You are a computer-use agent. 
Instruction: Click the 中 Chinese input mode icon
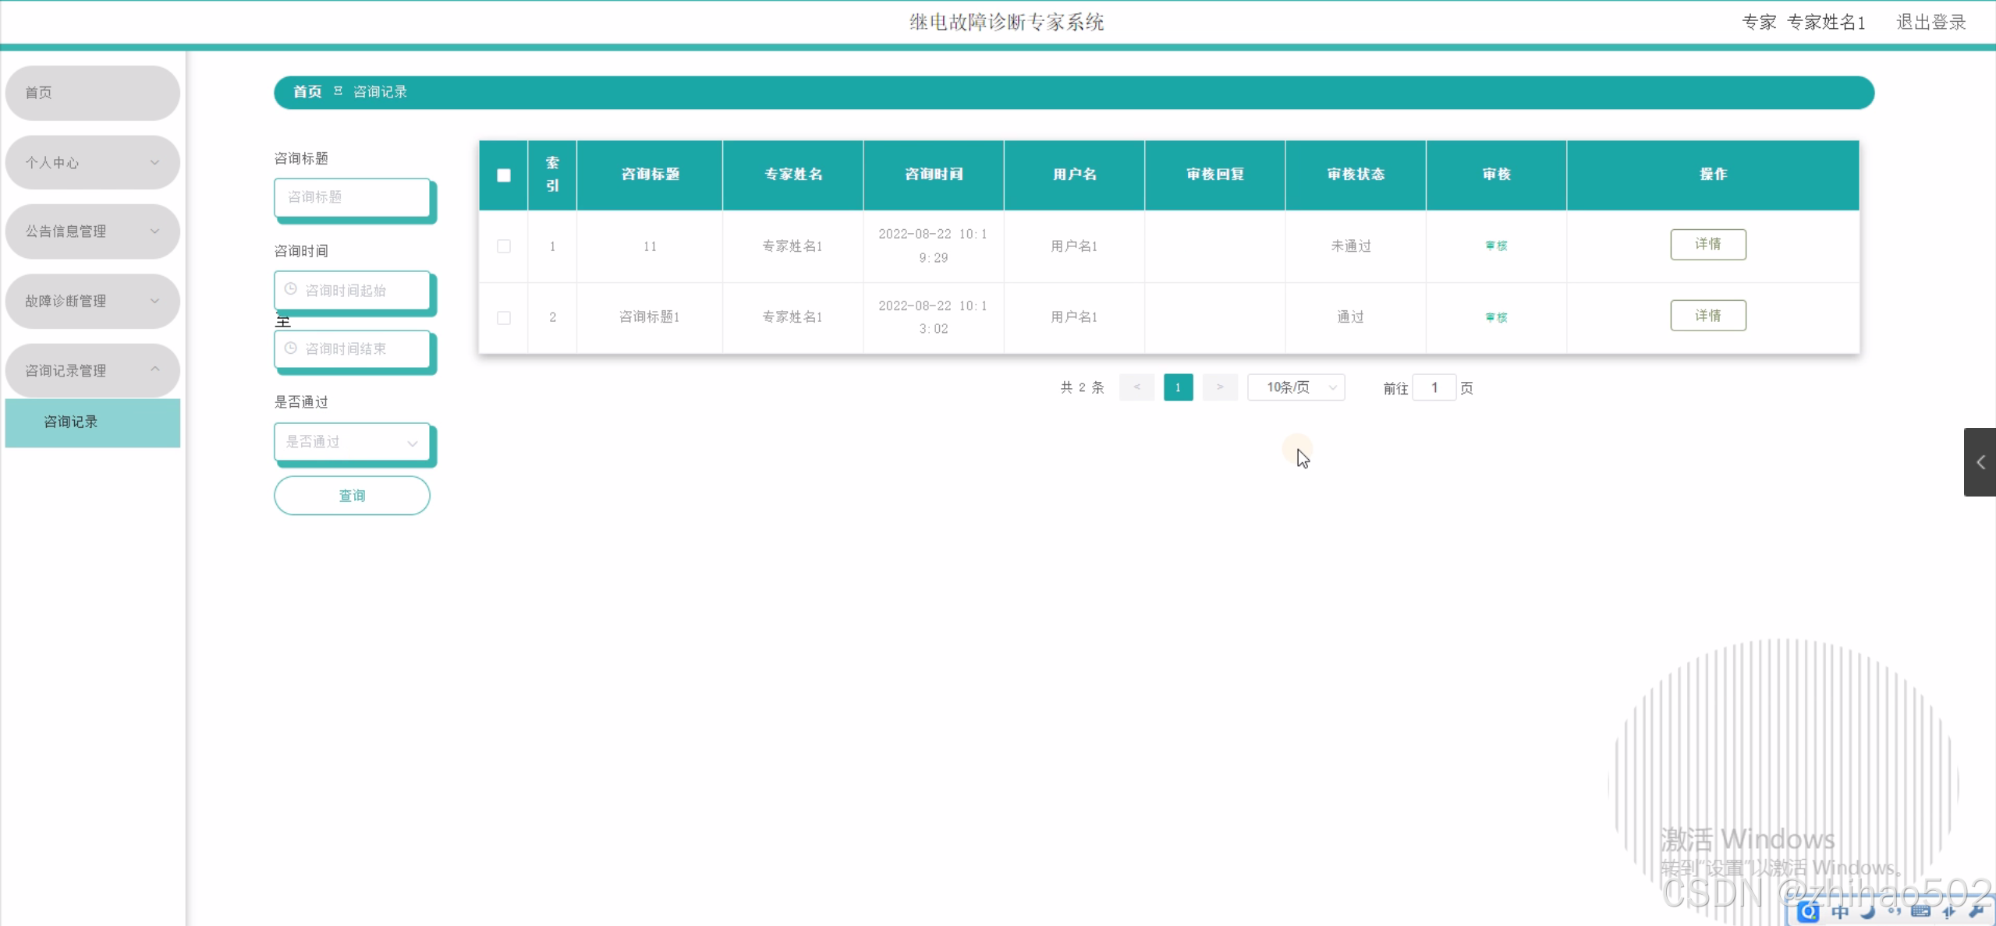[1840, 911]
